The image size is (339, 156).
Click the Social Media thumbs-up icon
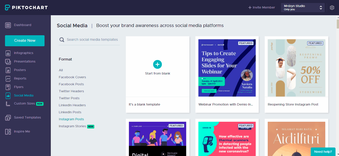coord(8,95)
